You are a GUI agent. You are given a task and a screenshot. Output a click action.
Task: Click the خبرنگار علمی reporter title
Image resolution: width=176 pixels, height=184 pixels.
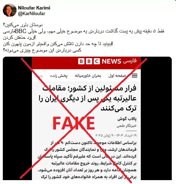click(x=126, y=126)
